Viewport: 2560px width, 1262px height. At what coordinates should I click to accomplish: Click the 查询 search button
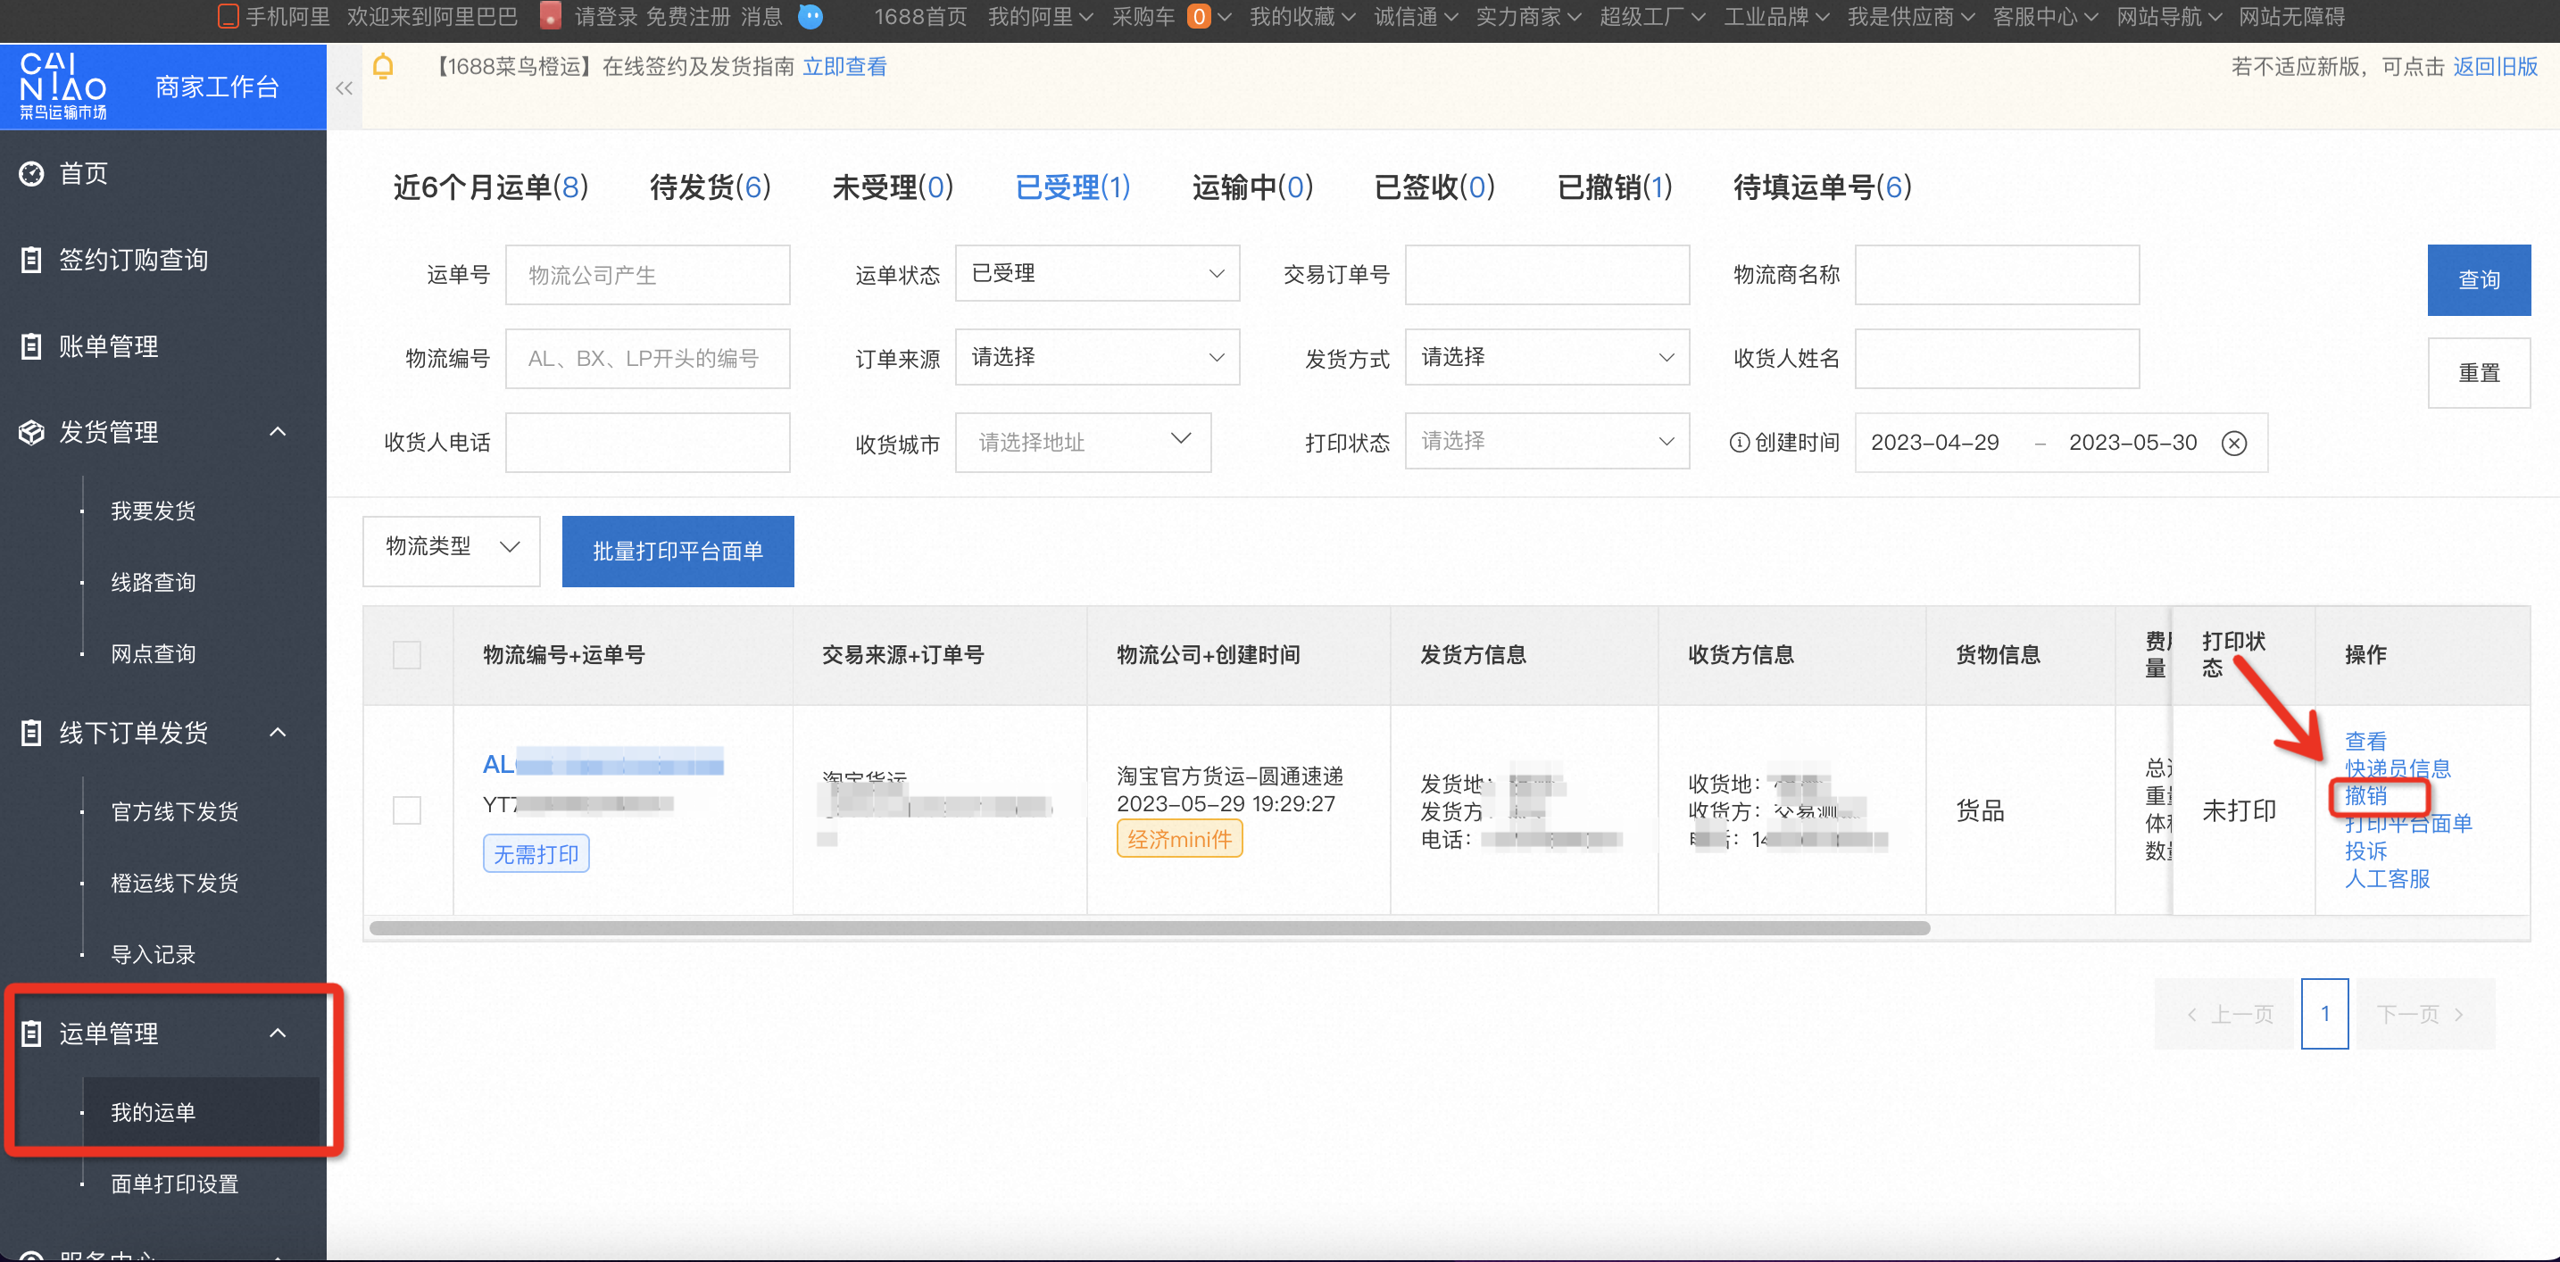pos(2479,280)
